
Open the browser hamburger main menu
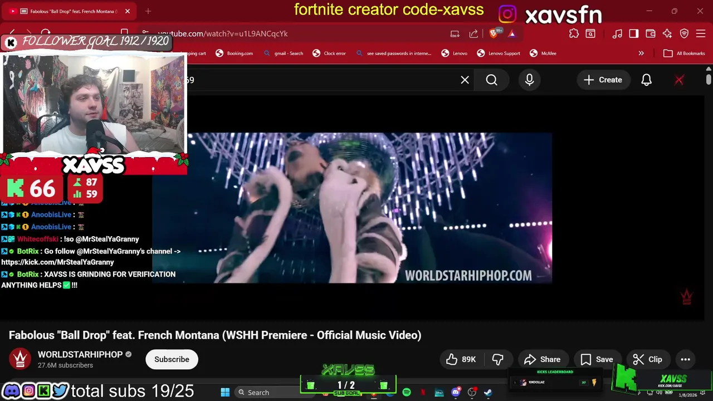pos(701,33)
